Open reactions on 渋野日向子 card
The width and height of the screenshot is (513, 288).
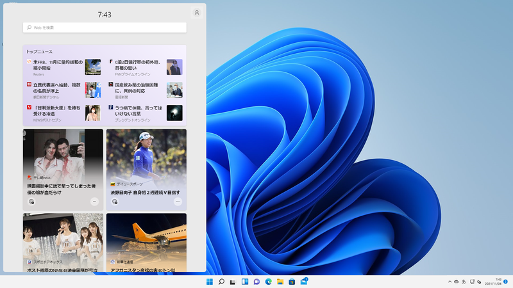pyautogui.click(x=115, y=202)
